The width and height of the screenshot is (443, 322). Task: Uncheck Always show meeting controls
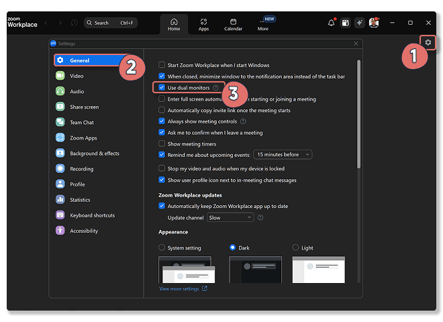[x=162, y=121]
